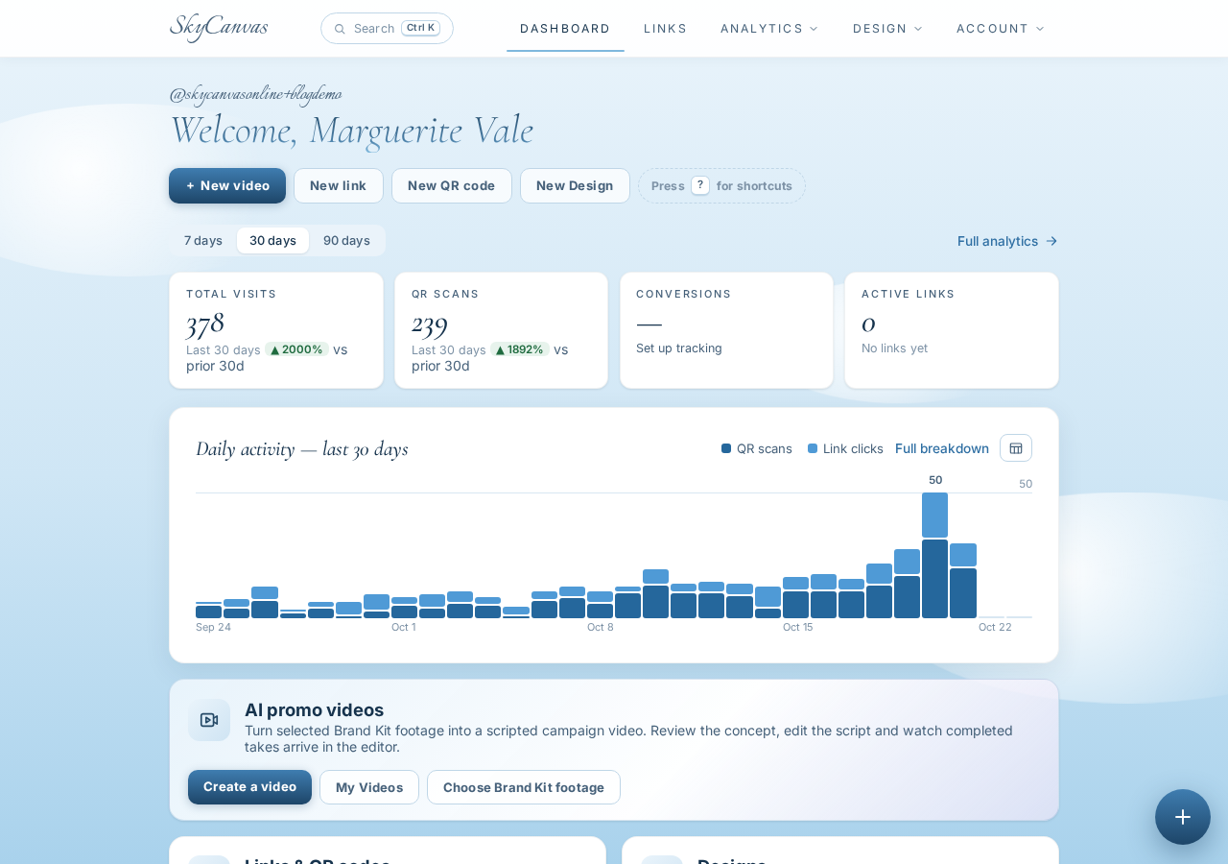The image size is (1228, 864).
Task: Select the 90 days range
Action: pyautogui.click(x=346, y=241)
